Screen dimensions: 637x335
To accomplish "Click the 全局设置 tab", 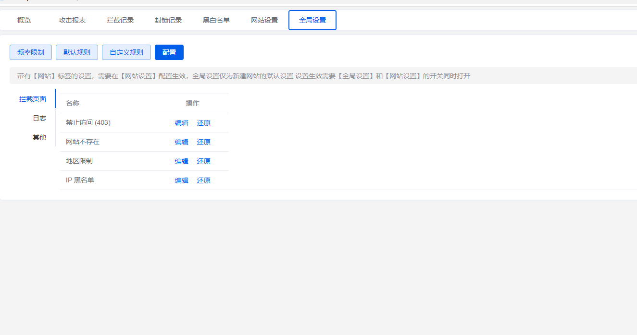I will click(312, 20).
